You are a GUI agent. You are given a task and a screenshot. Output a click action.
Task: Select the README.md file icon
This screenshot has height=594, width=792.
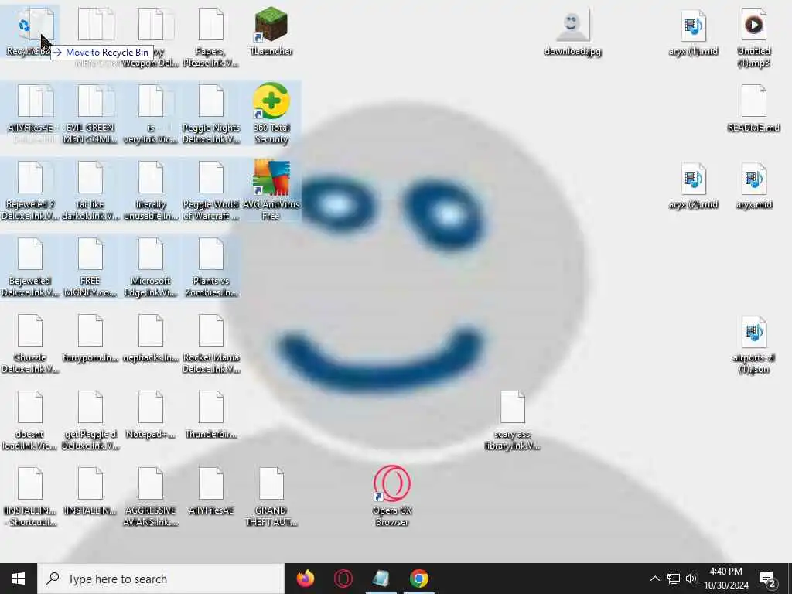tap(753, 108)
